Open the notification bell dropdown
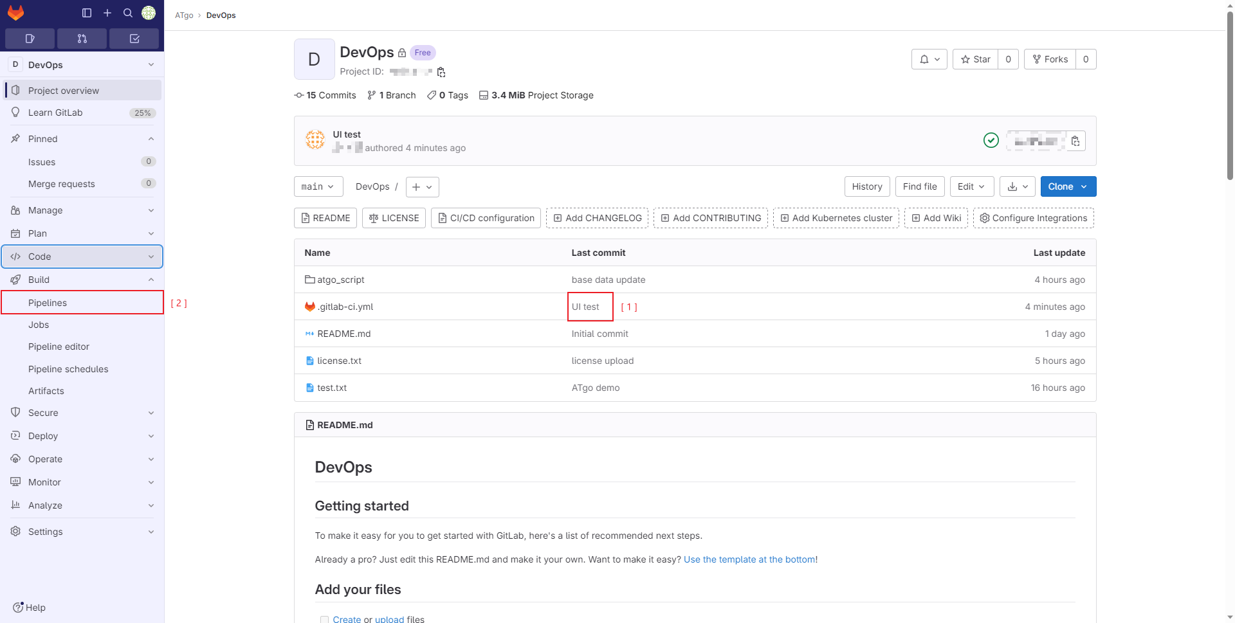 (x=929, y=59)
